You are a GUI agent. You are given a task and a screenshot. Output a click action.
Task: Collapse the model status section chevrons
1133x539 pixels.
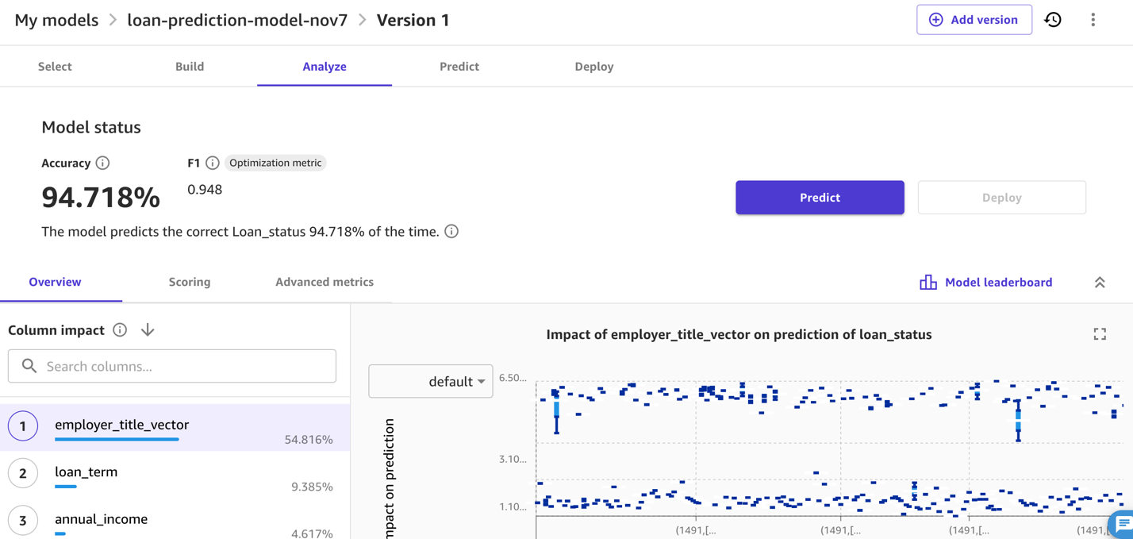click(1100, 283)
